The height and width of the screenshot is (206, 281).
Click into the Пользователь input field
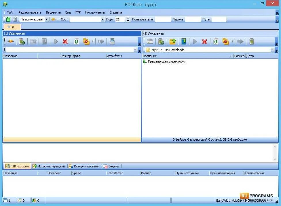coord(163,19)
